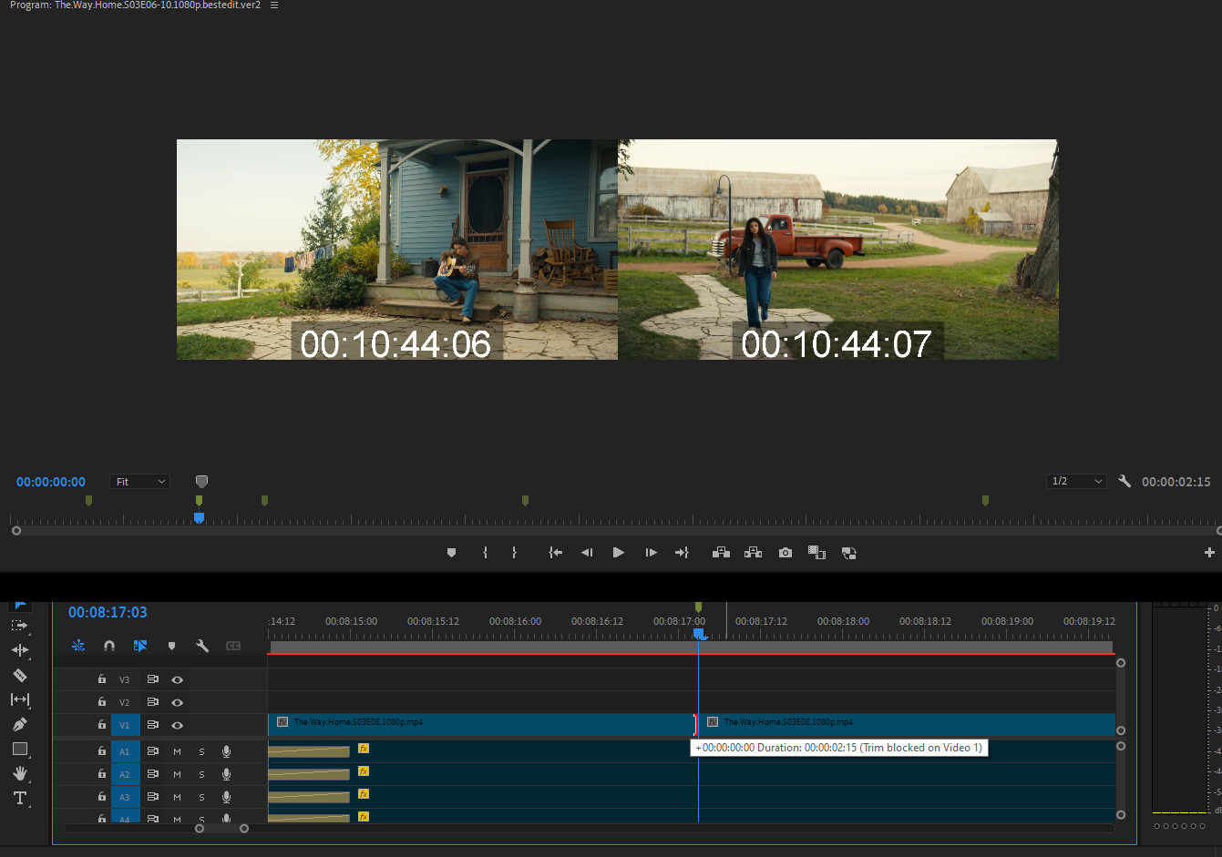The image size is (1222, 857).
Task: Select the Ripple Edit tool
Action: tap(20, 650)
